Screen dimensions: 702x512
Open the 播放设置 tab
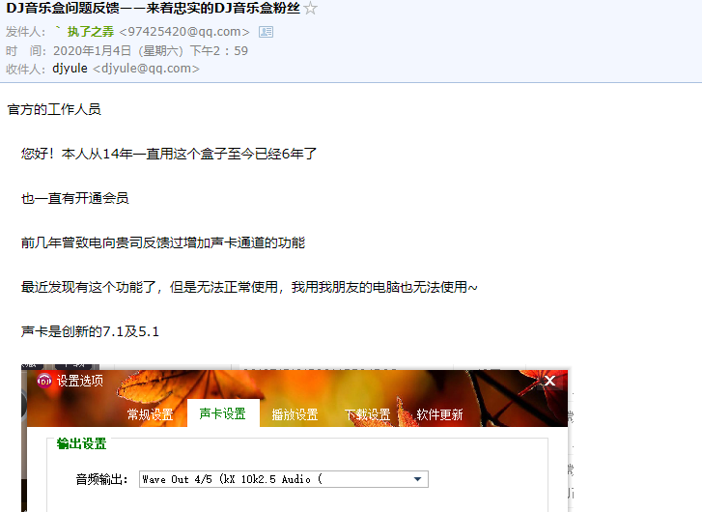point(295,414)
